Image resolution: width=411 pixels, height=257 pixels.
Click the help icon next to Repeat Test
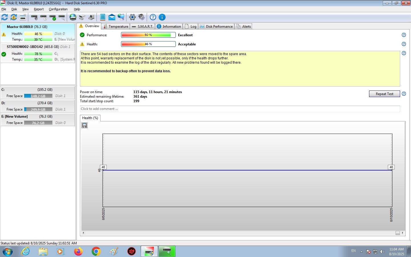[x=404, y=94]
